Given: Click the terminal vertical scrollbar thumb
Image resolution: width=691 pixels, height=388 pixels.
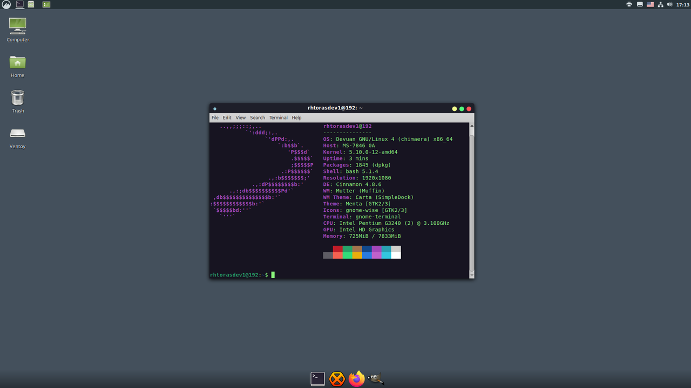Looking at the screenshot, I should 472,202.
